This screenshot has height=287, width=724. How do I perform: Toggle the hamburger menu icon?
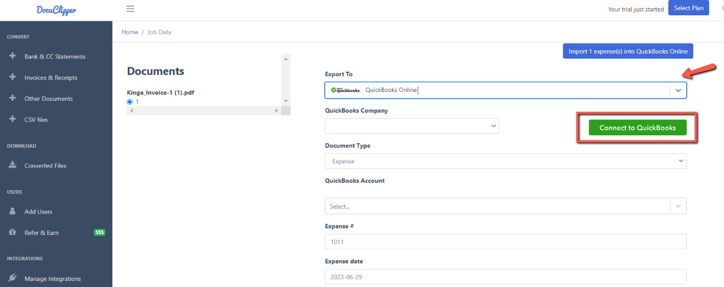coord(130,9)
